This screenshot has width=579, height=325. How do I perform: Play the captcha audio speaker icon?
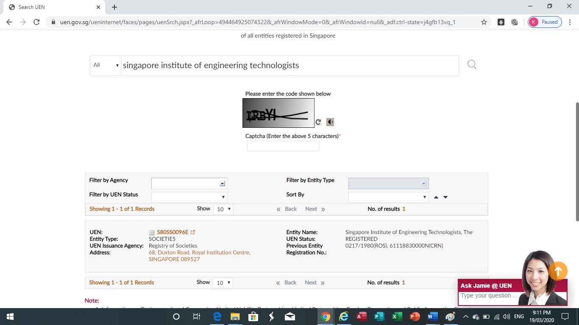point(330,122)
